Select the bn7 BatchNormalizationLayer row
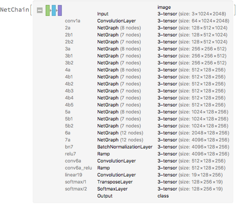The width and height of the screenshot is (237, 204). point(147,147)
